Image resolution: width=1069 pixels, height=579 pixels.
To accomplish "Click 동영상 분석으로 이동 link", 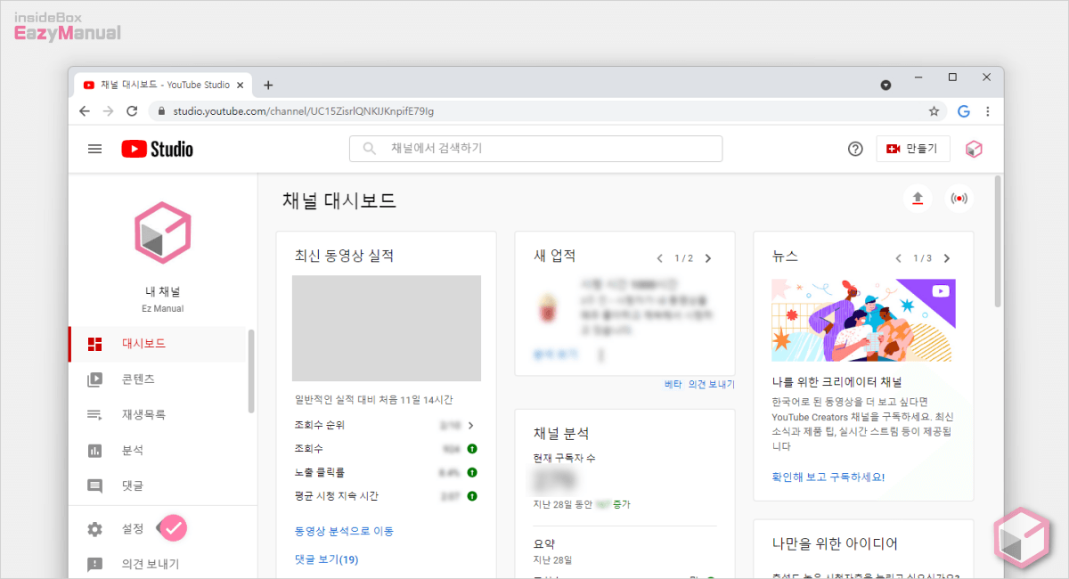I will tap(344, 531).
